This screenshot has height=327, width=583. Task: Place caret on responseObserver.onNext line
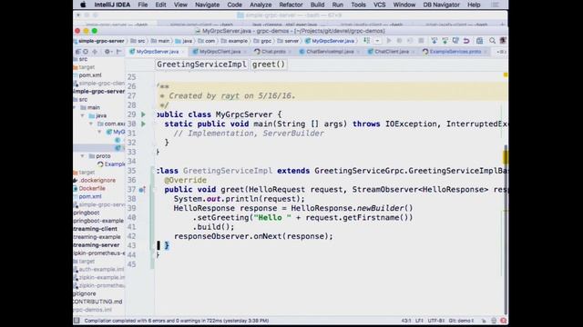click(253, 236)
